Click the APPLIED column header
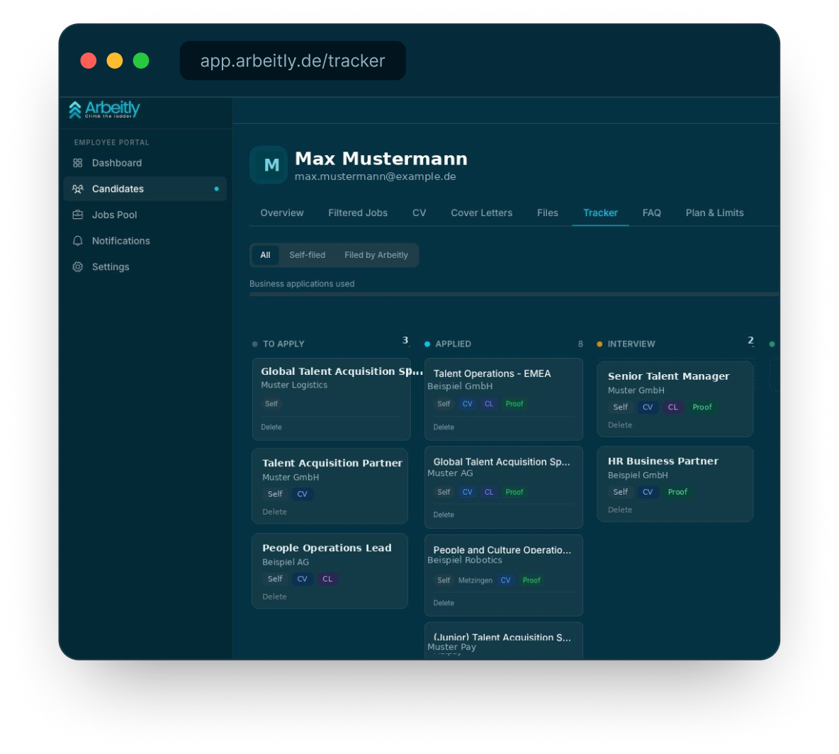The image size is (839, 754). (454, 344)
